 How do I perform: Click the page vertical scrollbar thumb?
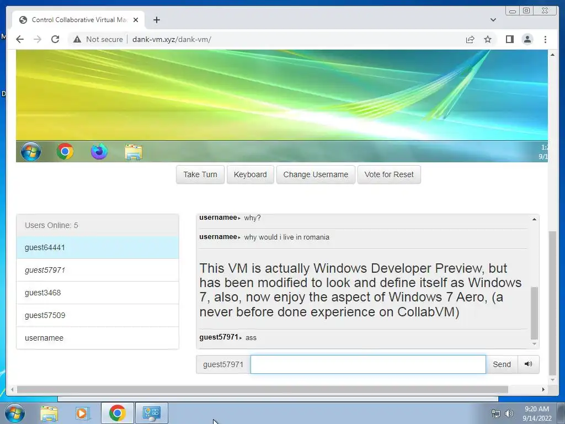coord(552,303)
